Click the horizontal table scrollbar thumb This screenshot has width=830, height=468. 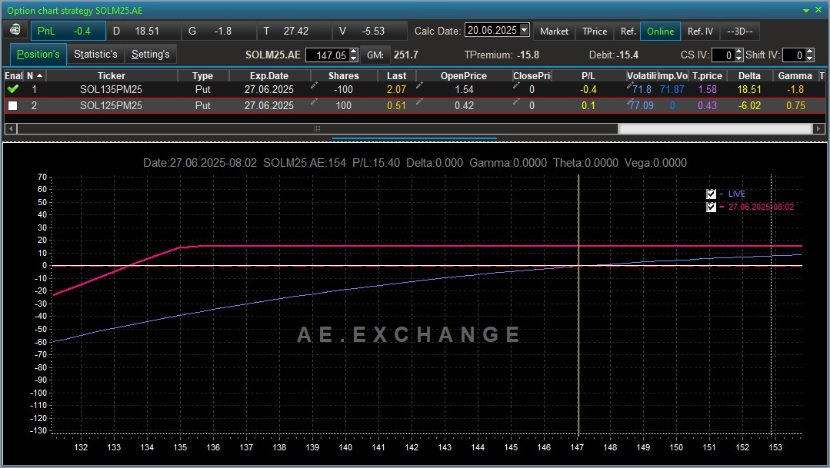click(317, 128)
